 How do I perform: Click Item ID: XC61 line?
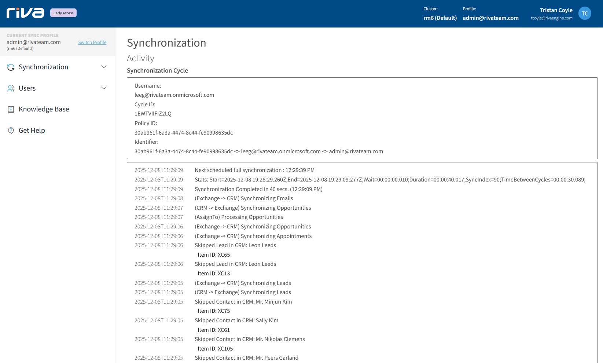[214, 330]
